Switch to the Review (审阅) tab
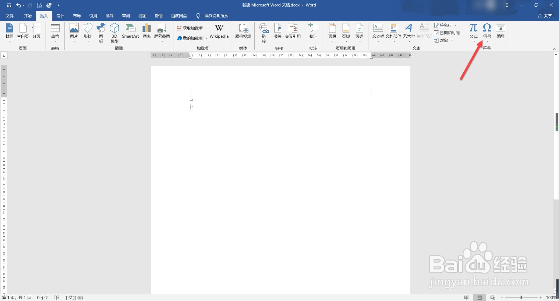 tap(126, 16)
